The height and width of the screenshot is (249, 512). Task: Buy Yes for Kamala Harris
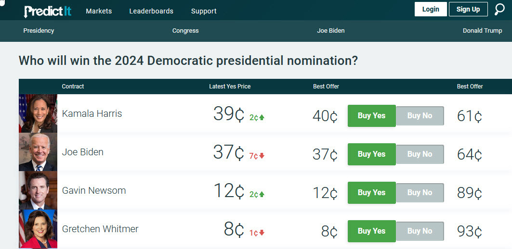371,116
